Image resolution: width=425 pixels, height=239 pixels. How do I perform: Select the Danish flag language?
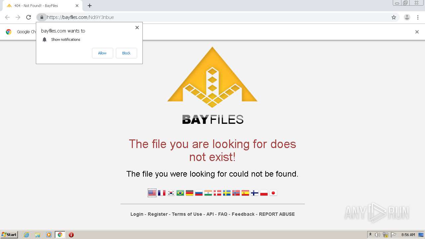coord(217,193)
